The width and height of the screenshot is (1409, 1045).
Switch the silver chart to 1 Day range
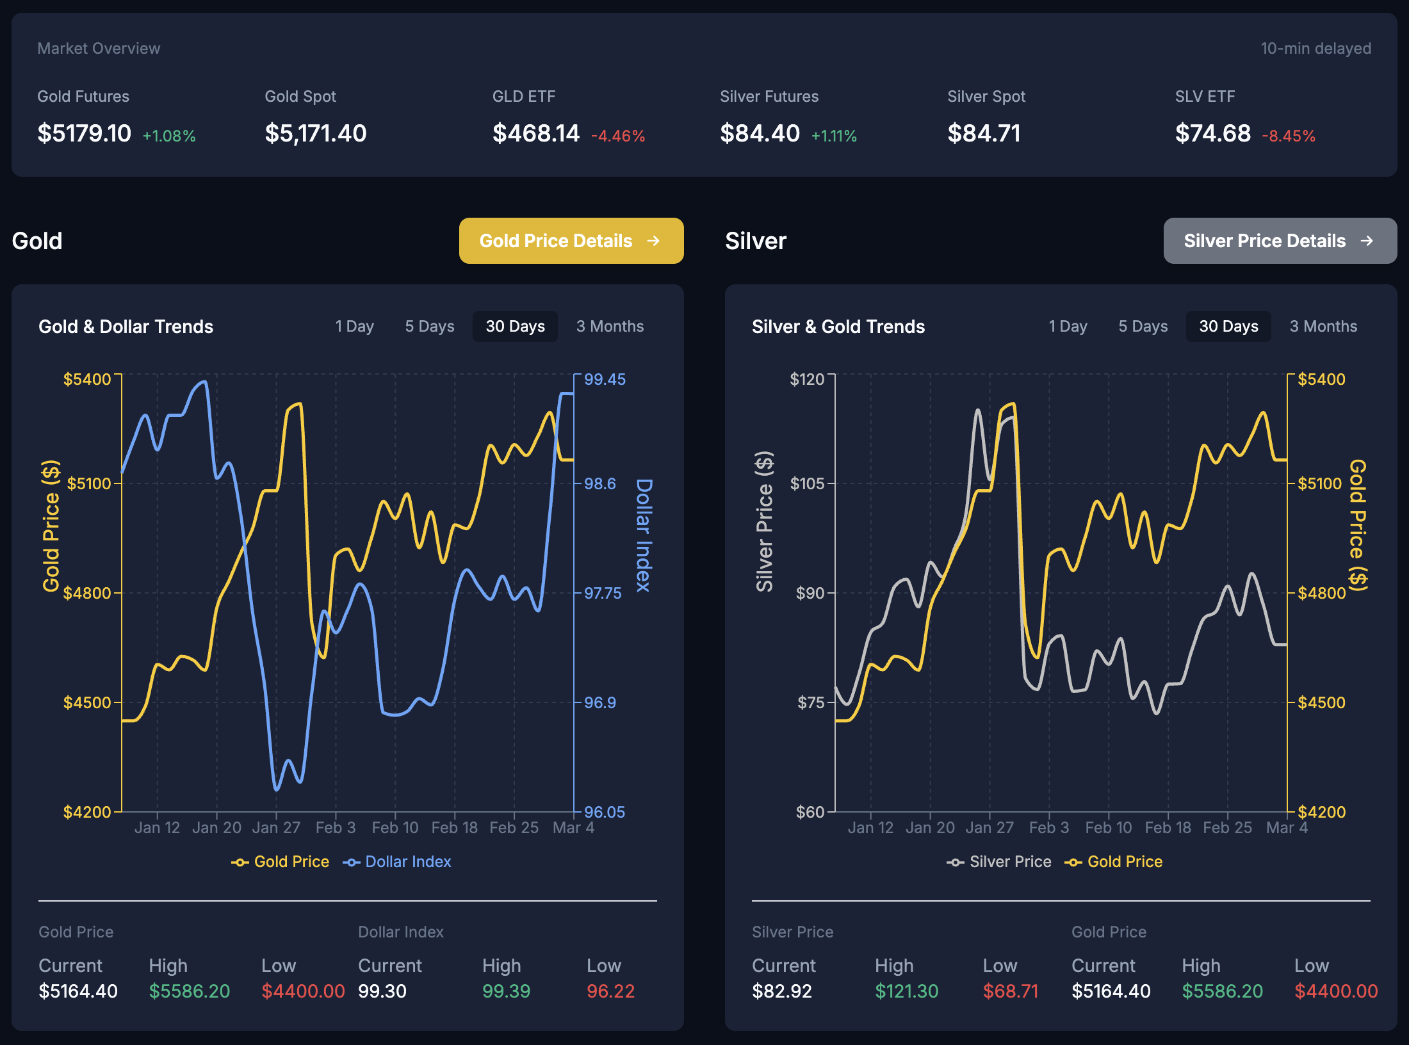point(1067,326)
